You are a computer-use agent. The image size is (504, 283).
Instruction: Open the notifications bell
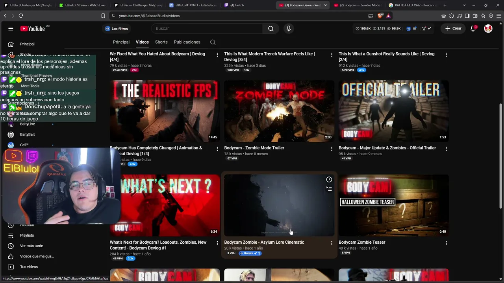coord(473,28)
